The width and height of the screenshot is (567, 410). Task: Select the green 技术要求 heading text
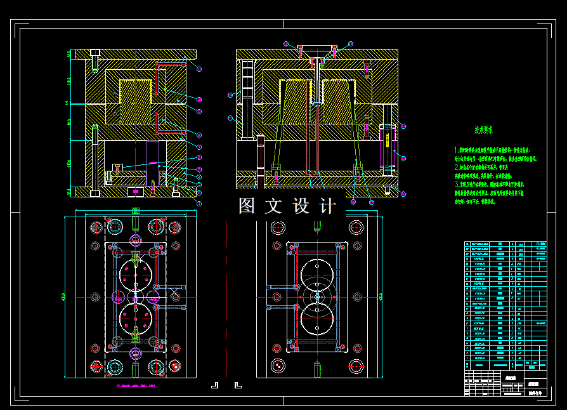tap(483, 130)
